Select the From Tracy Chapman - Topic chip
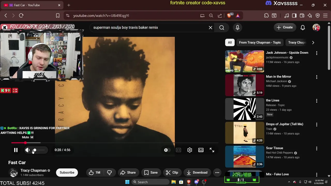 [260, 42]
